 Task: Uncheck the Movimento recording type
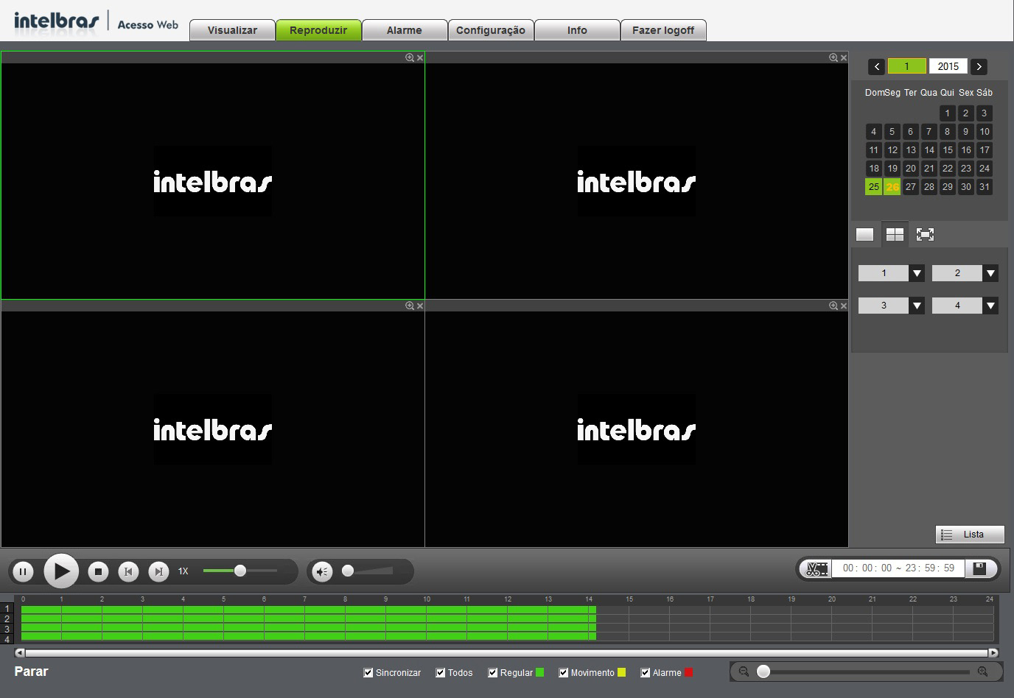pyautogui.click(x=564, y=672)
